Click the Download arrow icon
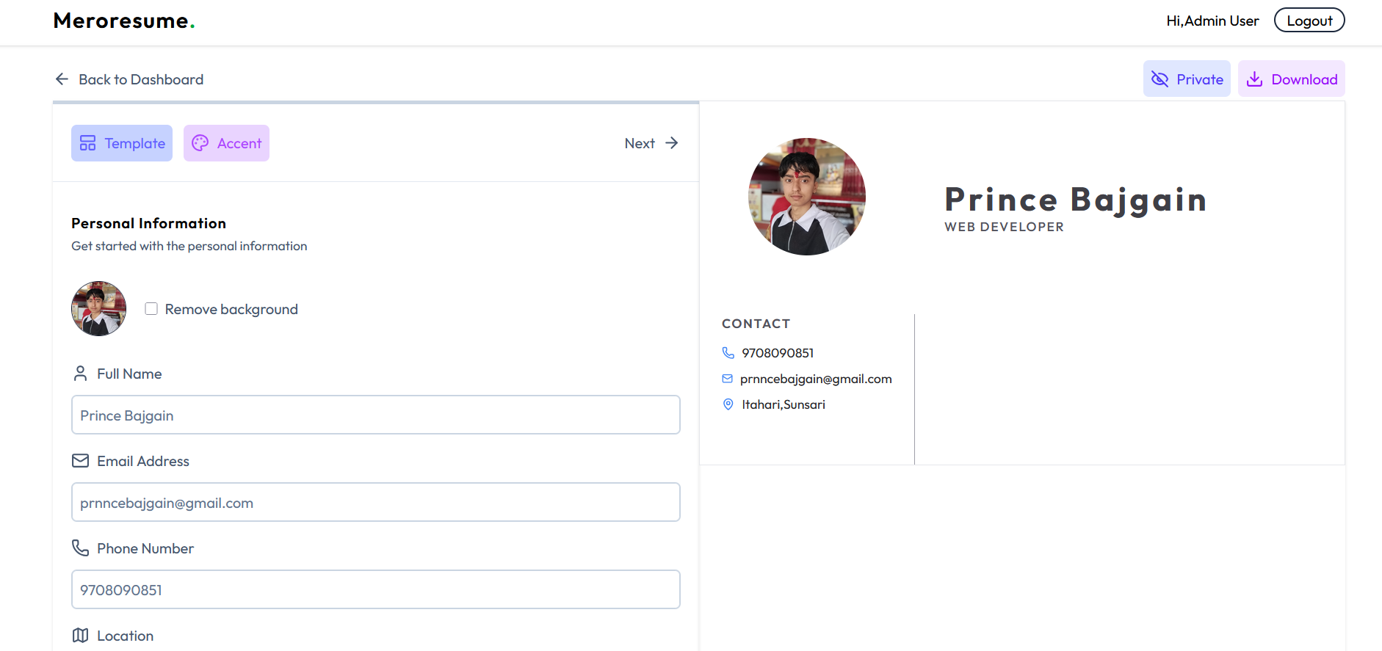Viewport: 1382px width, 651px height. point(1255,79)
